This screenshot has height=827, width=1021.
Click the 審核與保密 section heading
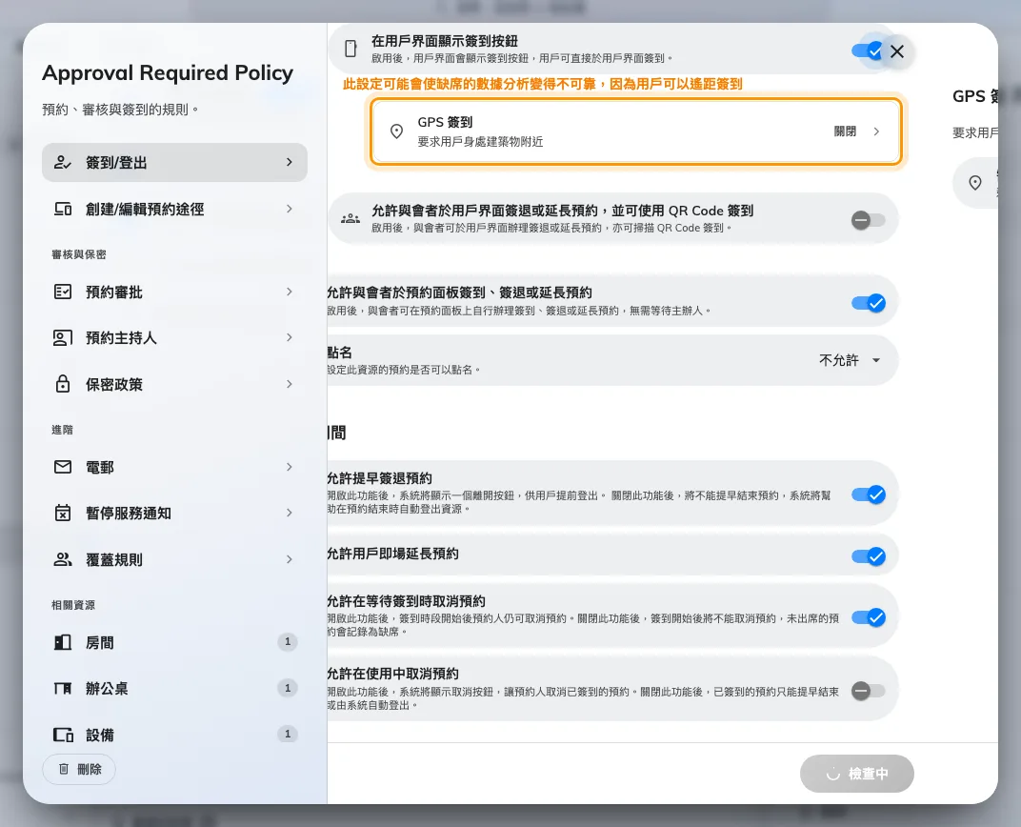tap(79, 254)
